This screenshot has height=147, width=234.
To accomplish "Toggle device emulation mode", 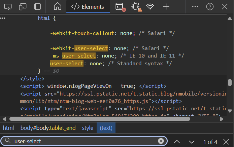I will click(23, 7).
